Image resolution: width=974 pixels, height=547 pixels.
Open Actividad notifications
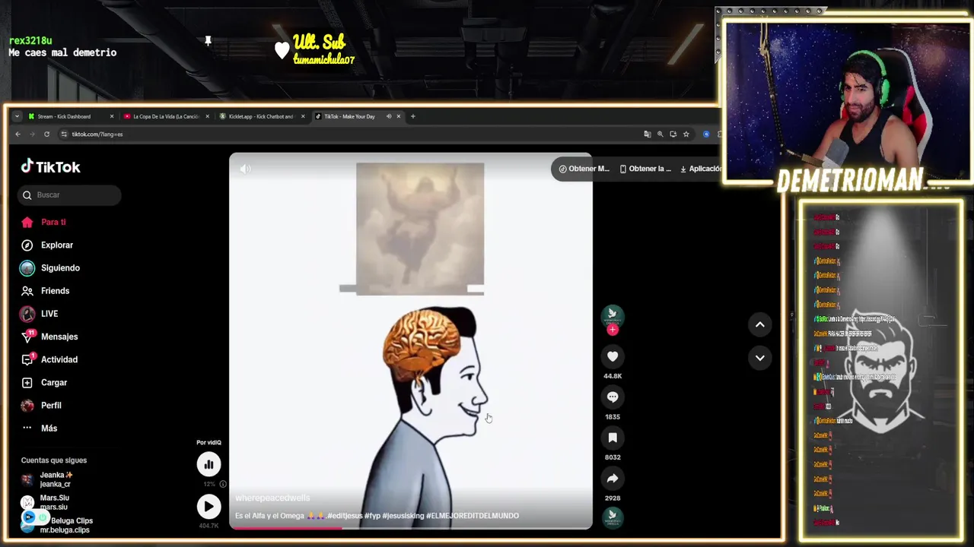[x=49, y=359]
